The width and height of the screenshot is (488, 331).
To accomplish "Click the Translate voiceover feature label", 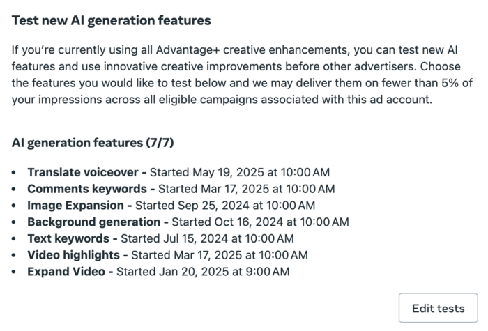I will pyautogui.click(x=84, y=172).
